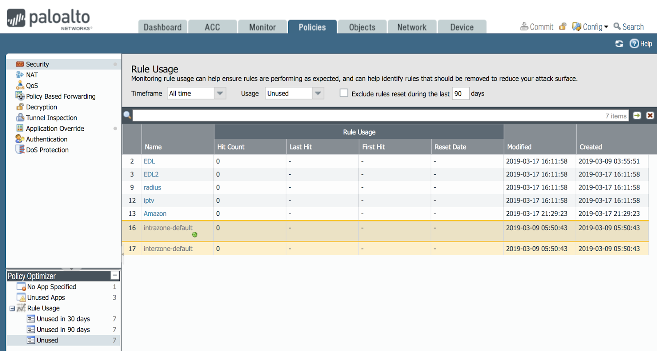
Task: Click the Unused in 90 days icon
Action: click(31, 329)
